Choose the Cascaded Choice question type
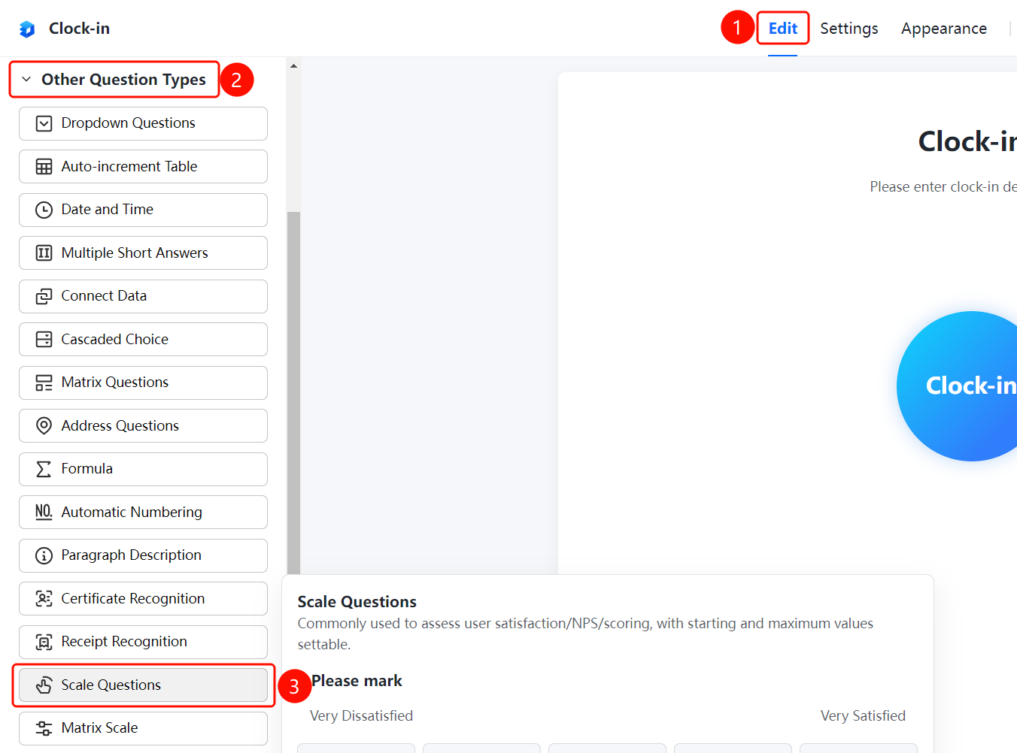 click(x=143, y=340)
